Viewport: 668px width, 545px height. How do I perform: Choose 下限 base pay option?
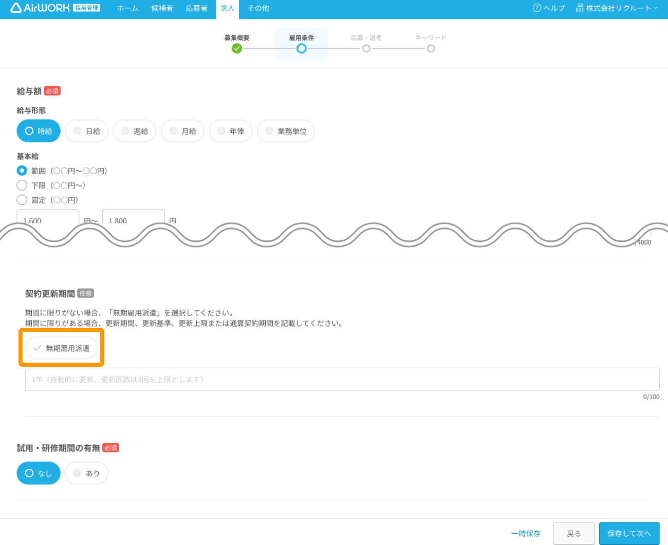point(22,185)
